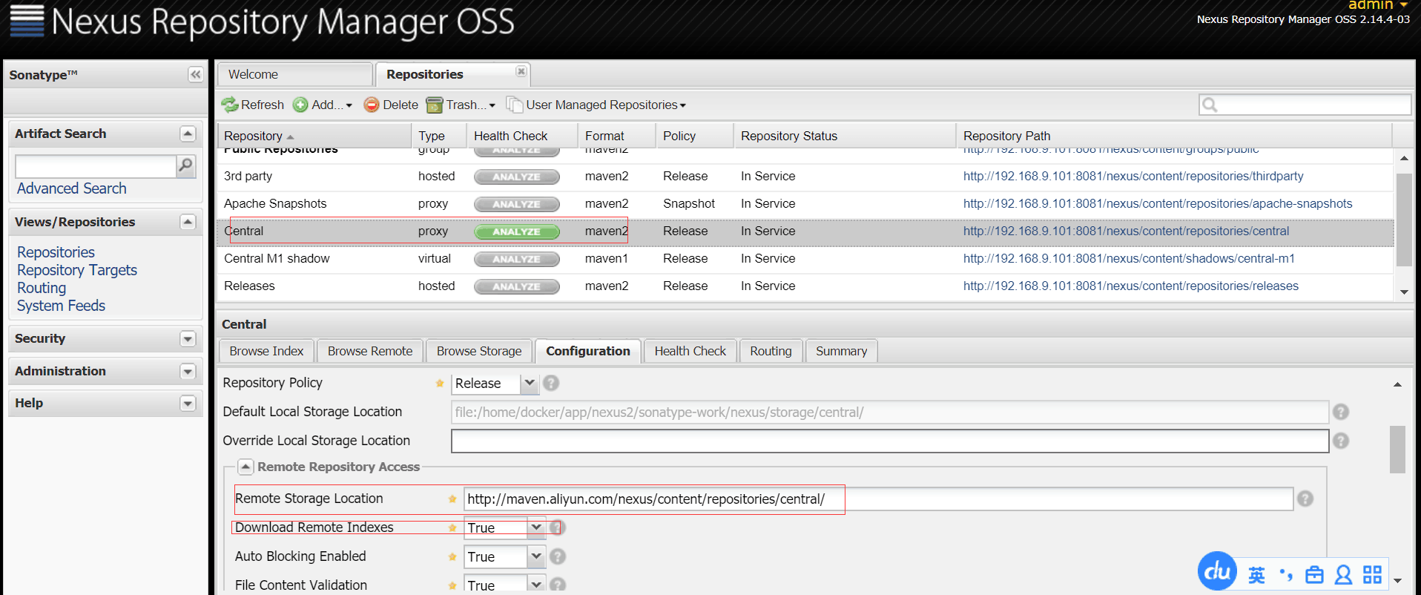Open the Add repository dropdown menu
Screen dimensions: 1421x595
(323, 105)
